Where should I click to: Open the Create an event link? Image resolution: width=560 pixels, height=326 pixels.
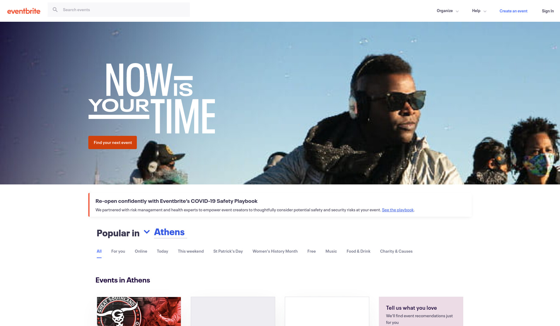click(x=513, y=11)
